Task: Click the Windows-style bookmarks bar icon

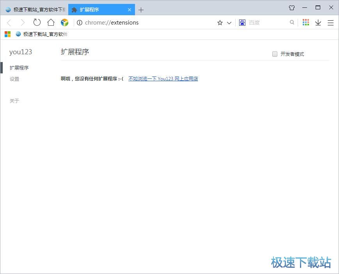Action: pyautogui.click(x=7, y=34)
